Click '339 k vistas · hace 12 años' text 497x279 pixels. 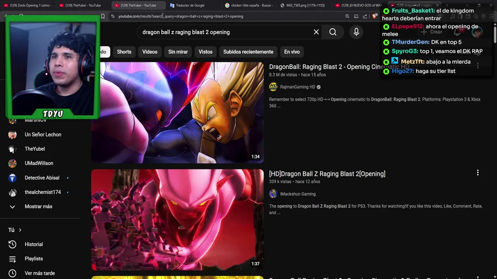[295, 182]
